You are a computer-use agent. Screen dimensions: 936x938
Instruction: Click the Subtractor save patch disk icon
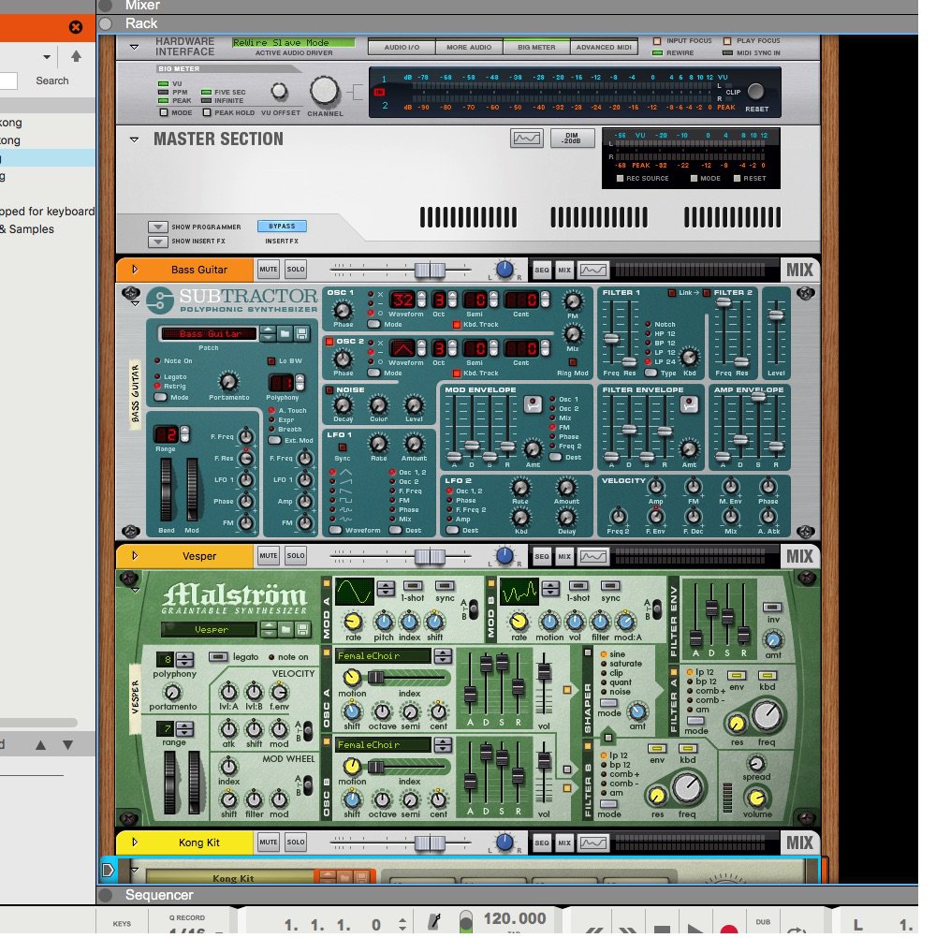click(x=301, y=333)
